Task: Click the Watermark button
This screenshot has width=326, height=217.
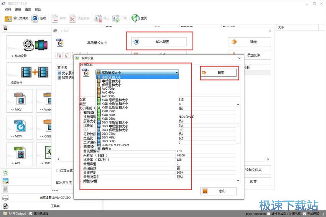Action: point(218,191)
